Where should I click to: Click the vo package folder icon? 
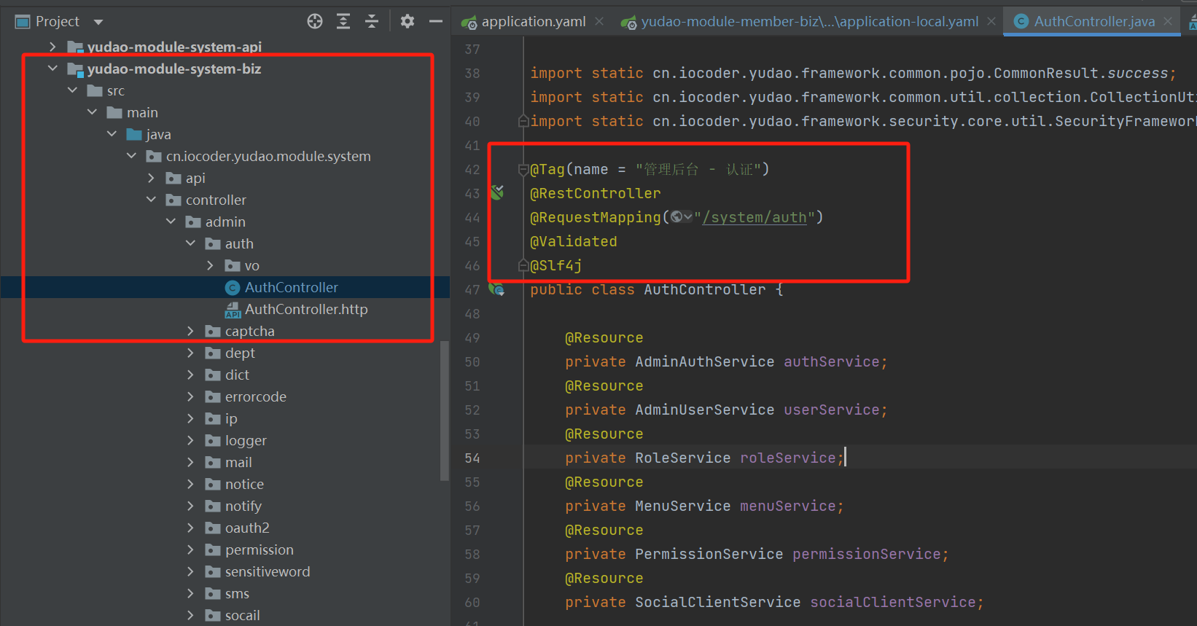(x=233, y=265)
